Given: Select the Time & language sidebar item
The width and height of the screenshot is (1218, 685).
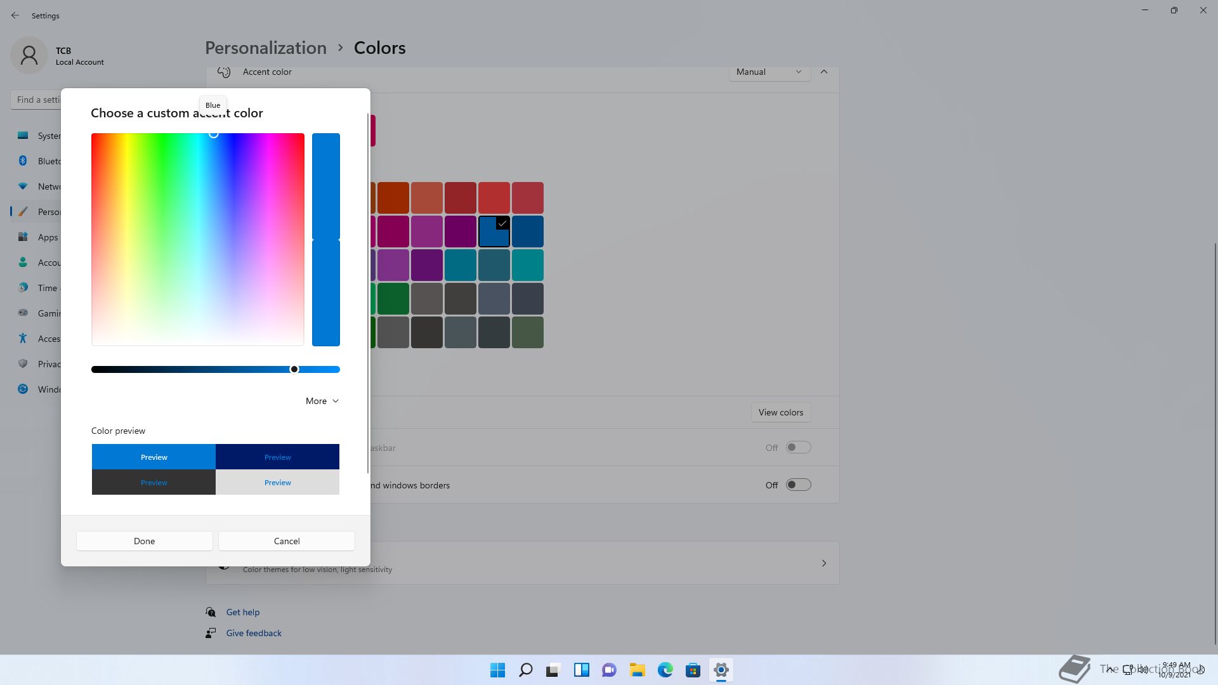Looking at the screenshot, I should tap(47, 288).
